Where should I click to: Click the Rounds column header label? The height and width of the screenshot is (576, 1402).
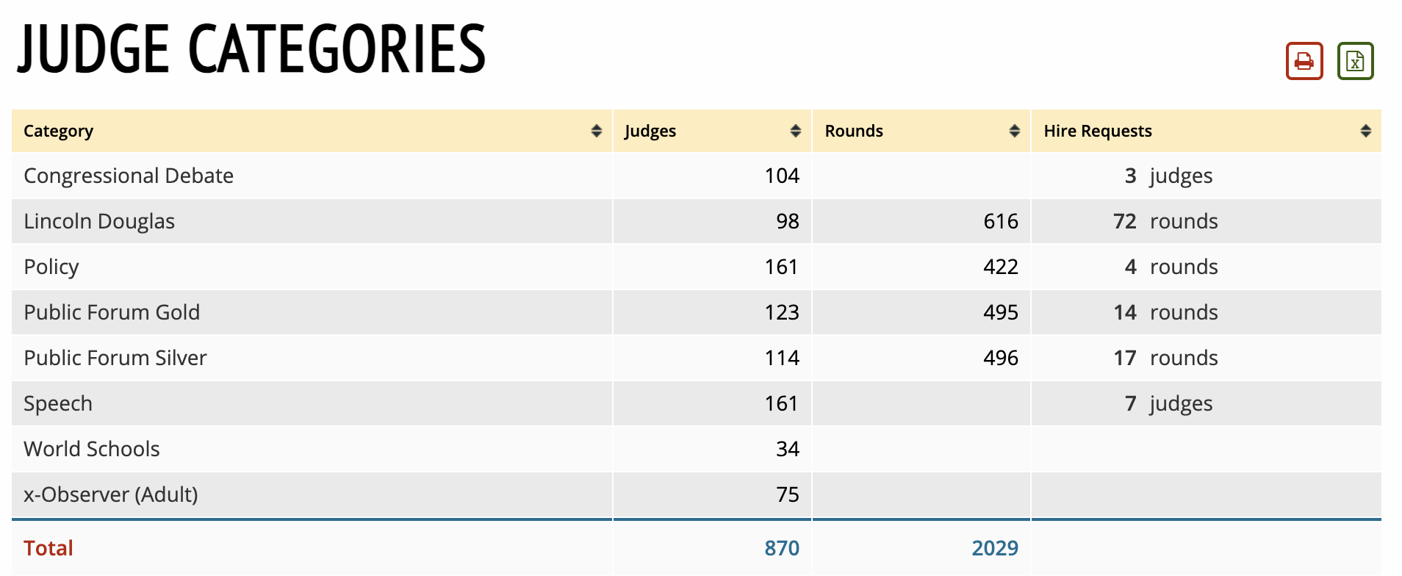click(x=854, y=131)
